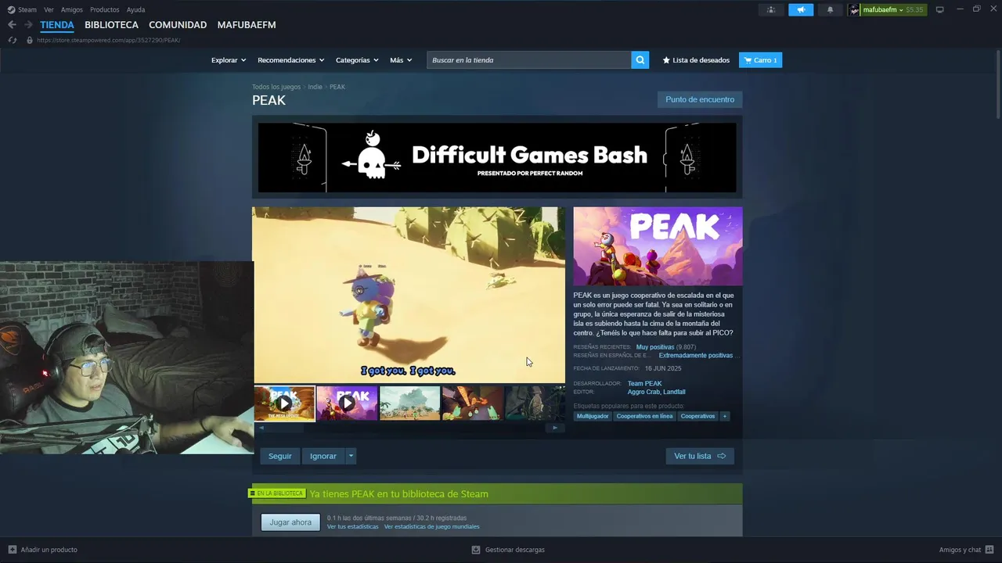Select the Multijugador tag

[593, 416]
